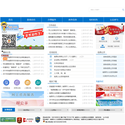Expand the 人社网站 friend-links dropdown

(57, 110)
